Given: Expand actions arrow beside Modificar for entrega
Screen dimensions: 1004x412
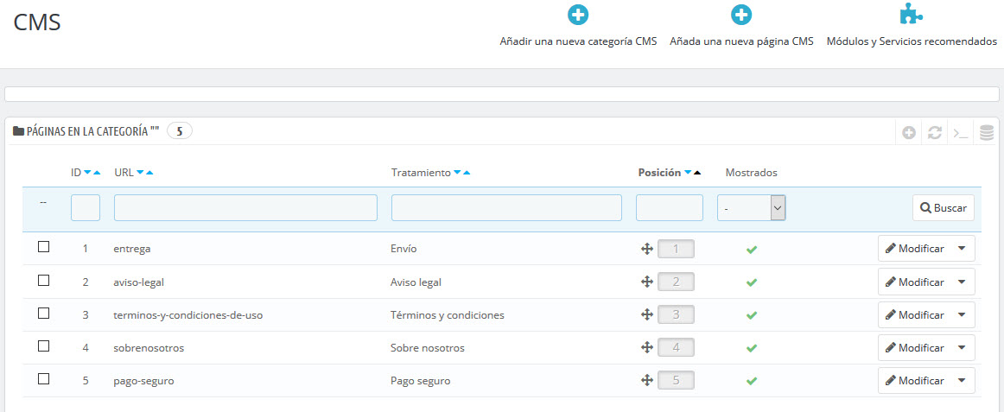Looking at the screenshot, I should click(x=962, y=248).
